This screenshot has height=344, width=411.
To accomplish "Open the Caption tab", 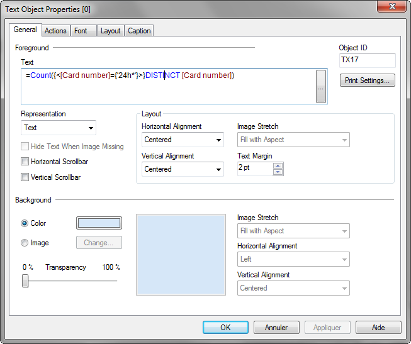I will coord(139,31).
